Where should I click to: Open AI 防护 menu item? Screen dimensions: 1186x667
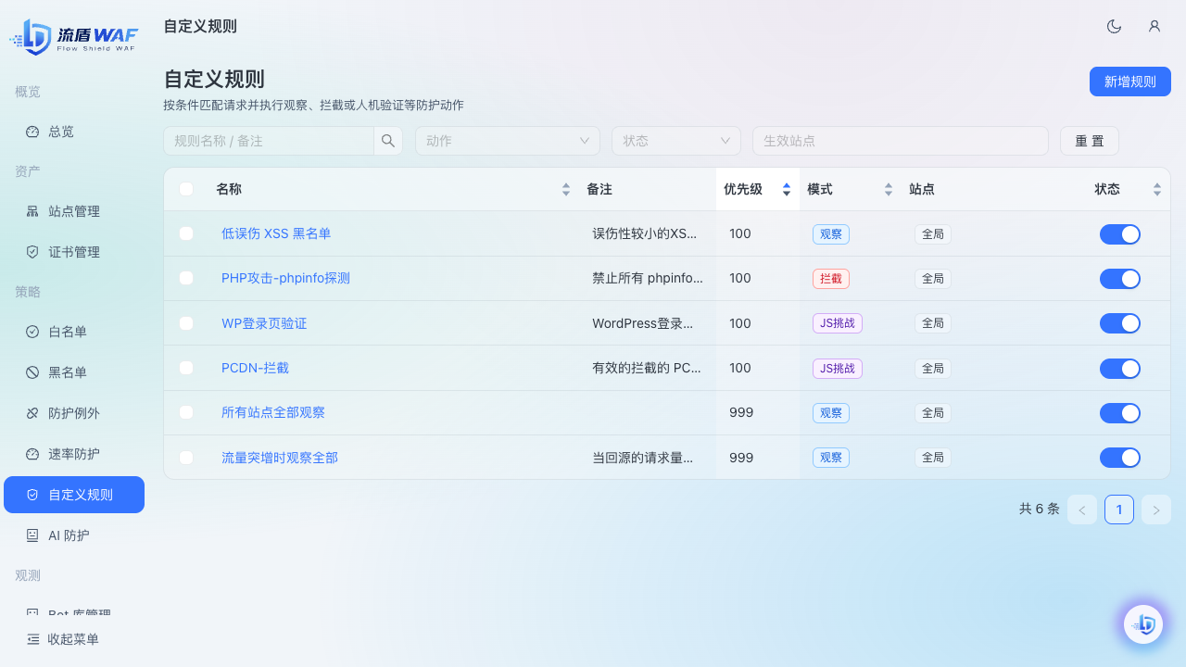point(74,535)
